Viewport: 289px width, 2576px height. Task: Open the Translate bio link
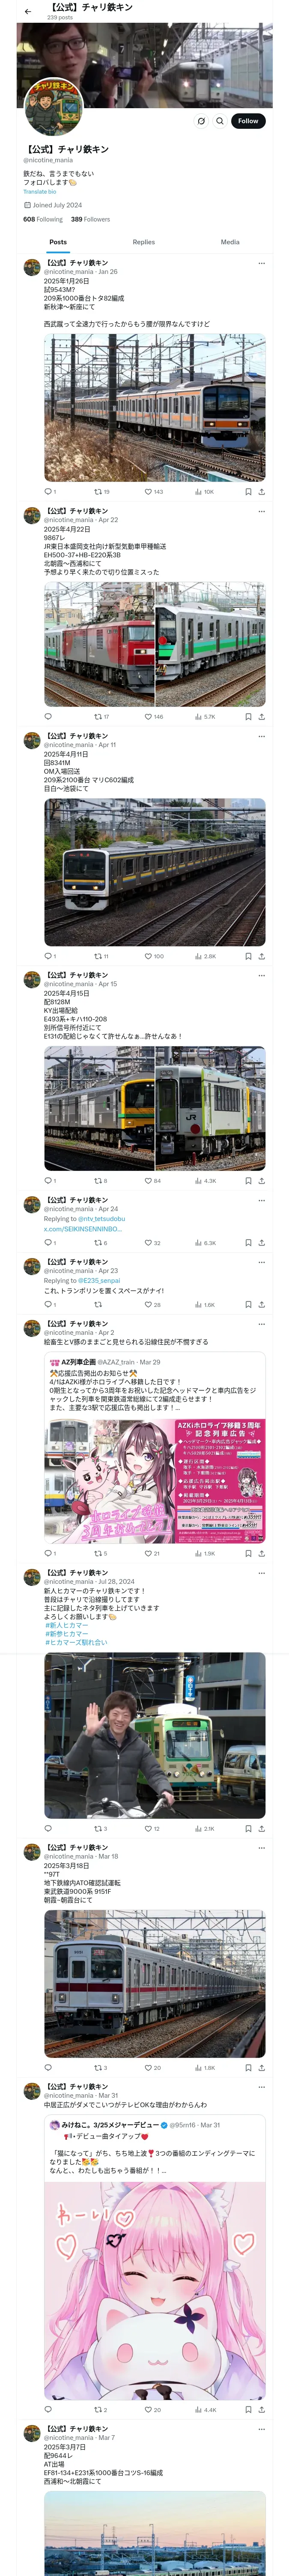click(x=40, y=191)
